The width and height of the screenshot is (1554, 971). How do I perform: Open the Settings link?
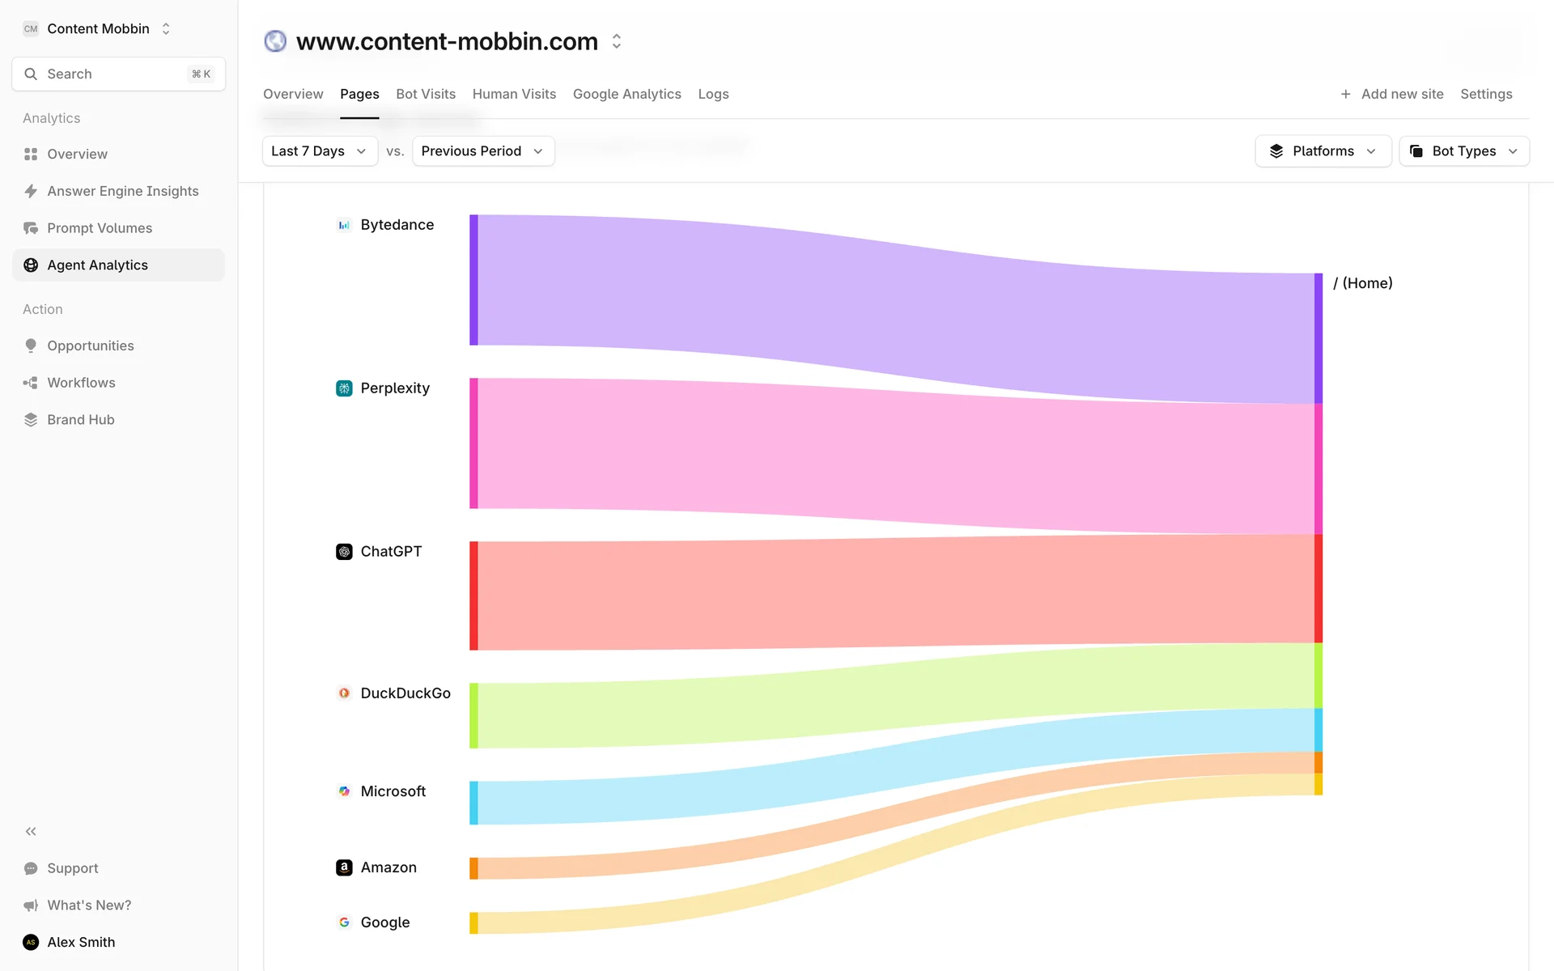coord(1486,94)
